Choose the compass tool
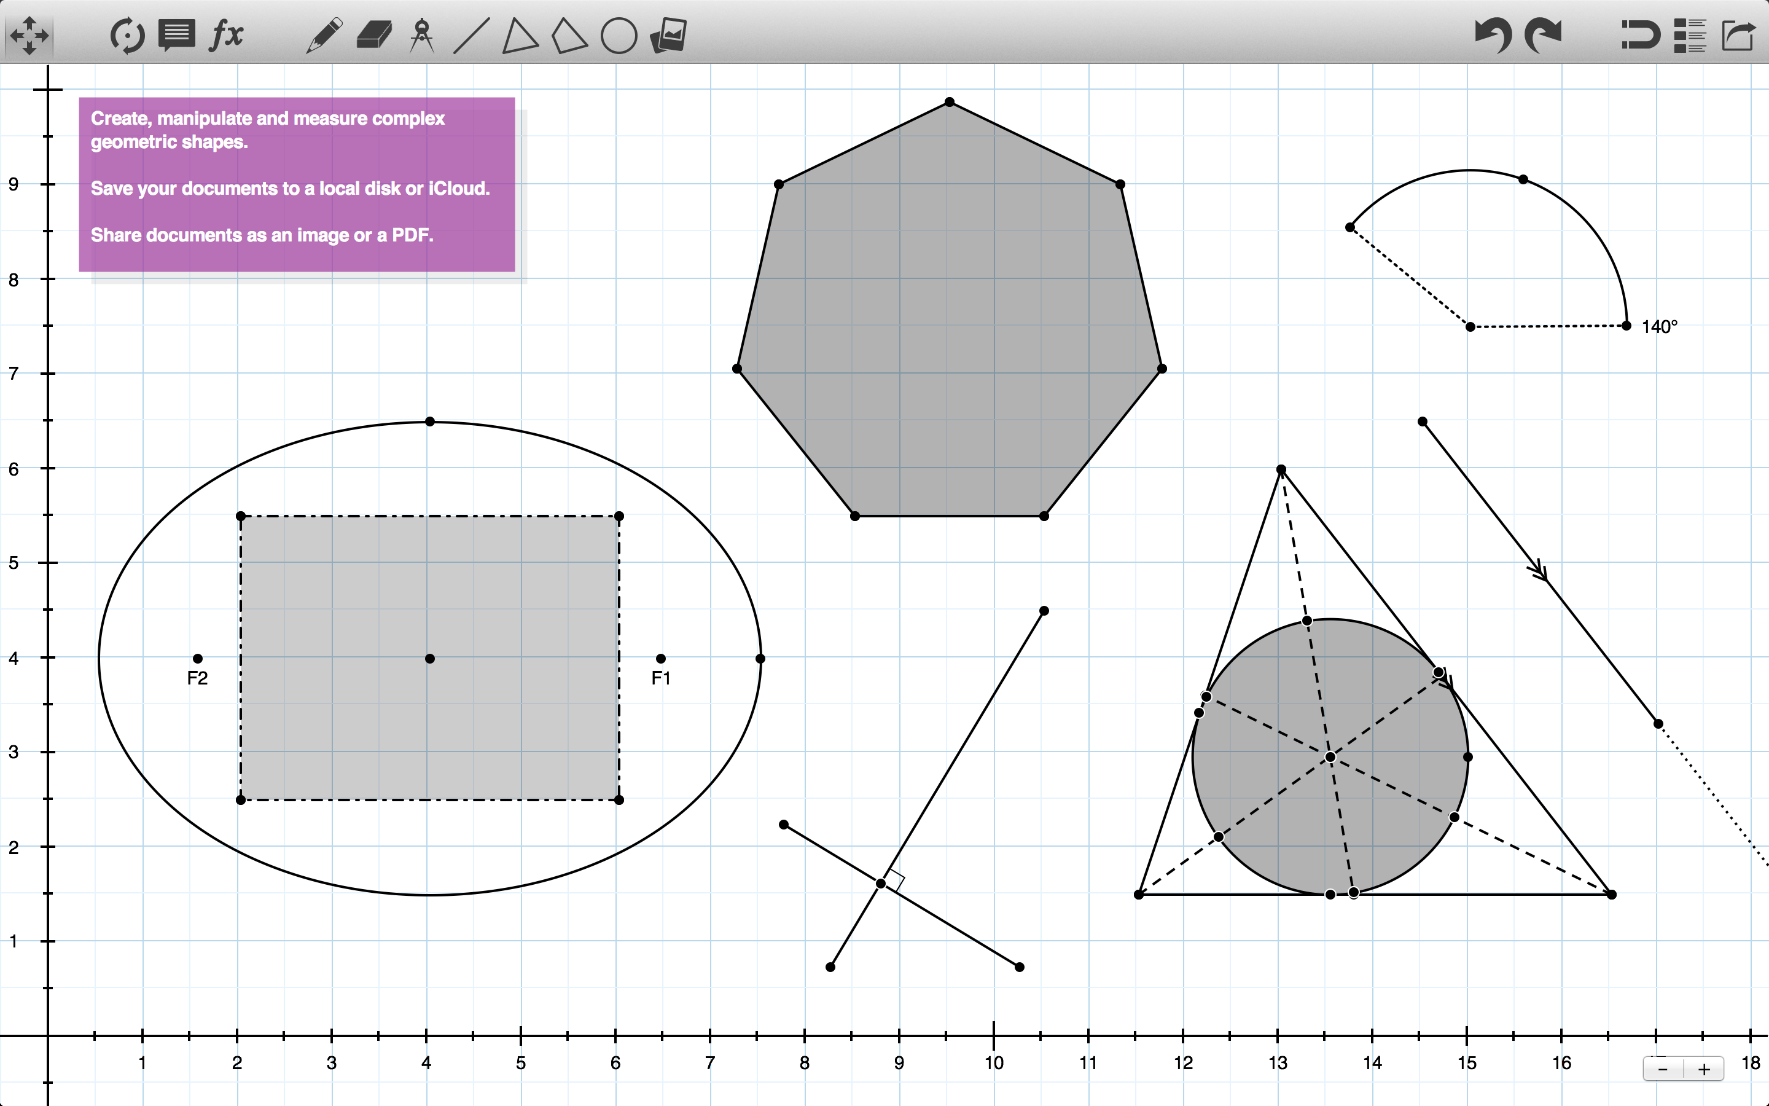Viewport: 1769px width, 1106px height. [422, 35]
